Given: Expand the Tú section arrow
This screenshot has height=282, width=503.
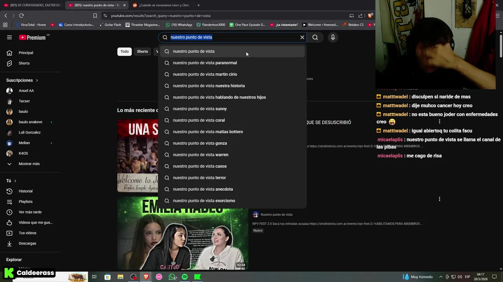Looking at the screenshot, I should [x=15, y=181].
